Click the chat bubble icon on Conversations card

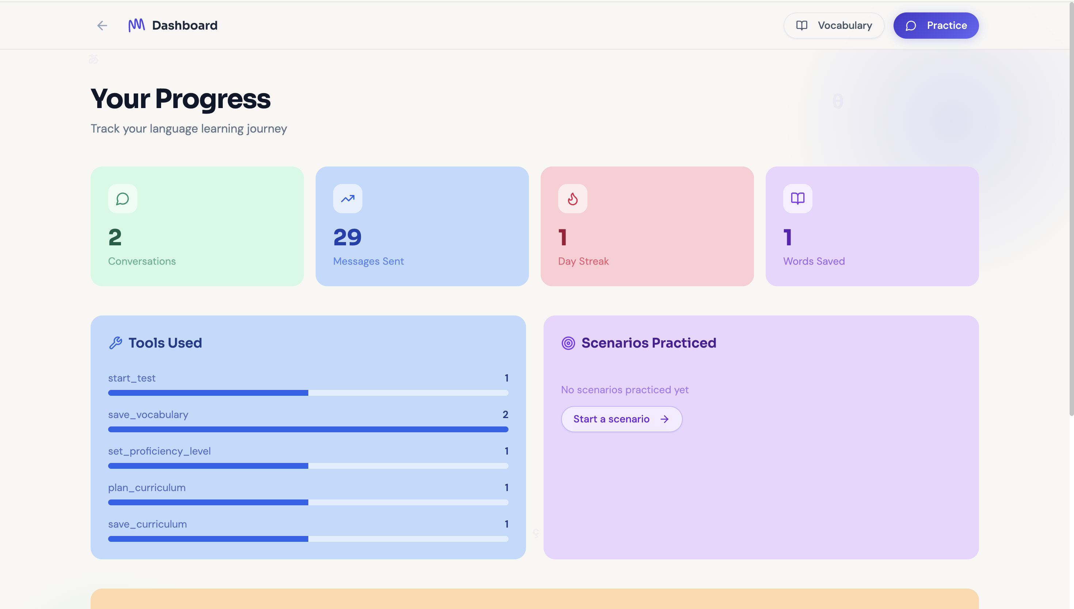click(122, 199)
